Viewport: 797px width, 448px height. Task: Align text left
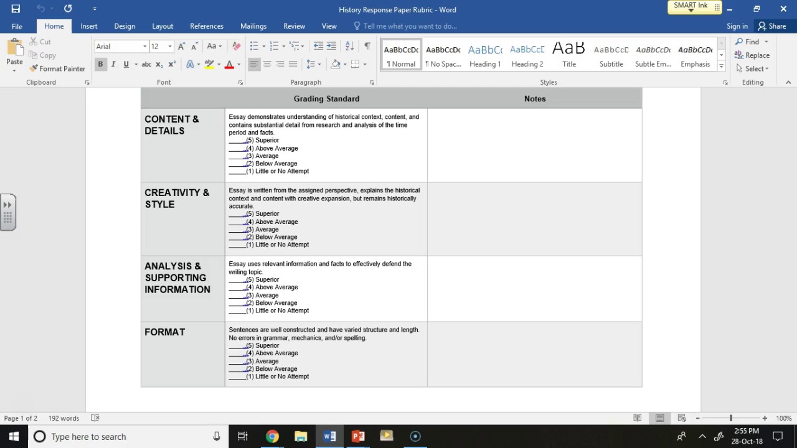click(254, 64)
